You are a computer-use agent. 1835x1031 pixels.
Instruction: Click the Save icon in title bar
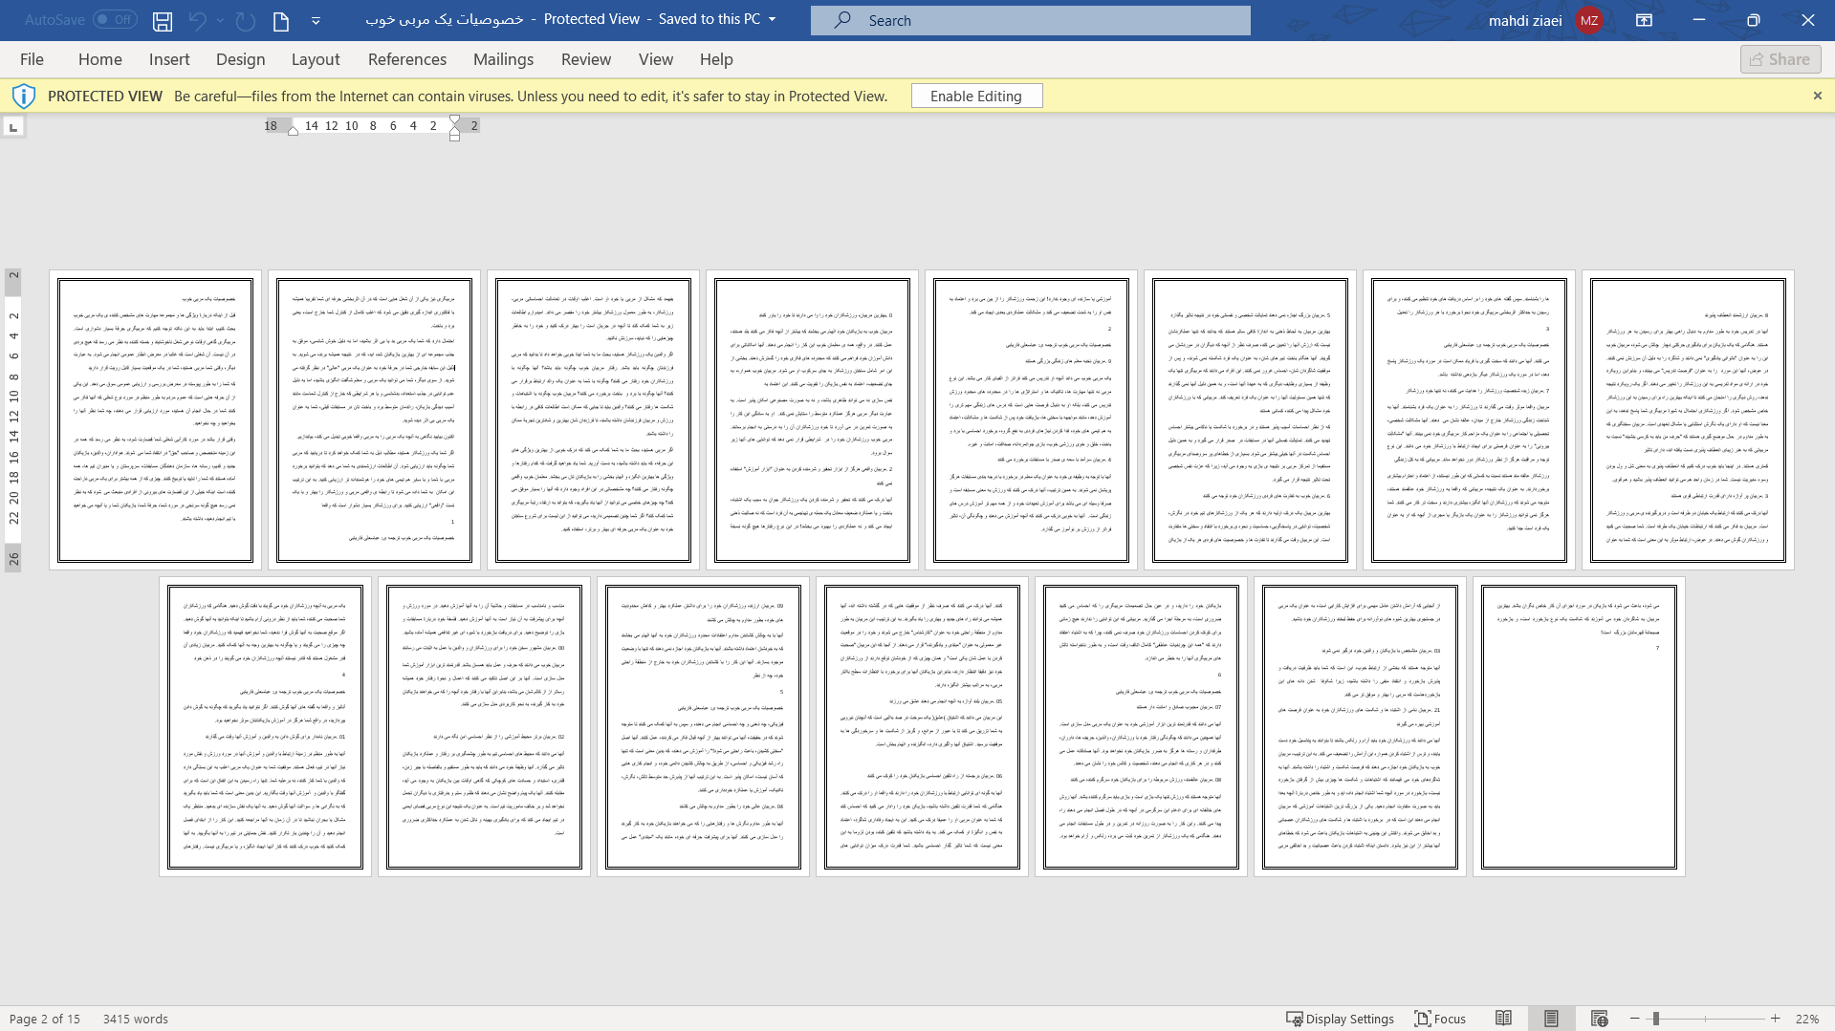tap(163, 20)
